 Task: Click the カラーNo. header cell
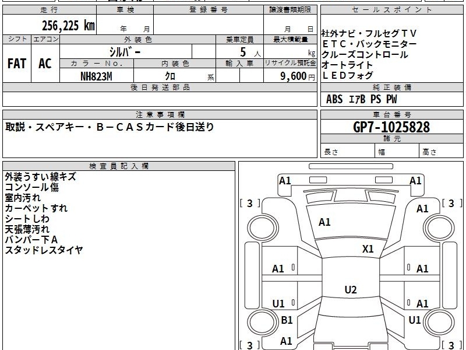click(97, 64)
